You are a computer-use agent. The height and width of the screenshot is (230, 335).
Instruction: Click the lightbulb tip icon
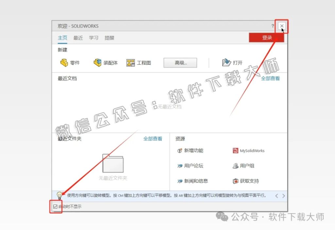60,195
